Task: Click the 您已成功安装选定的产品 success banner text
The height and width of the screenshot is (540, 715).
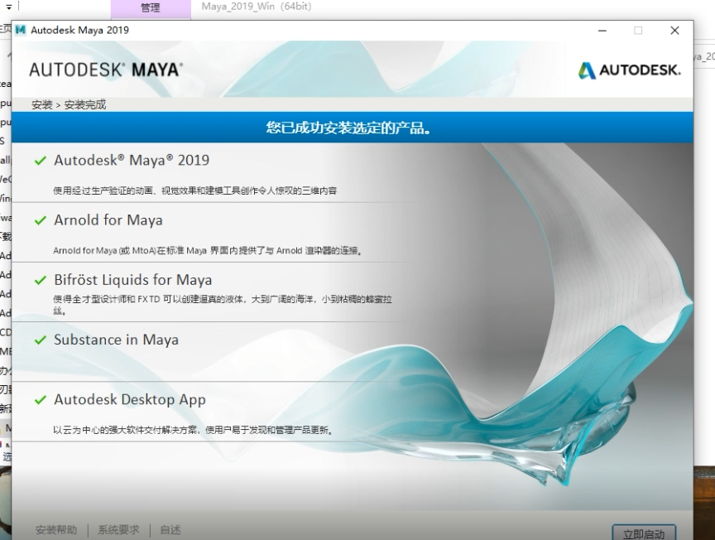Action: [x=348, y=128]
